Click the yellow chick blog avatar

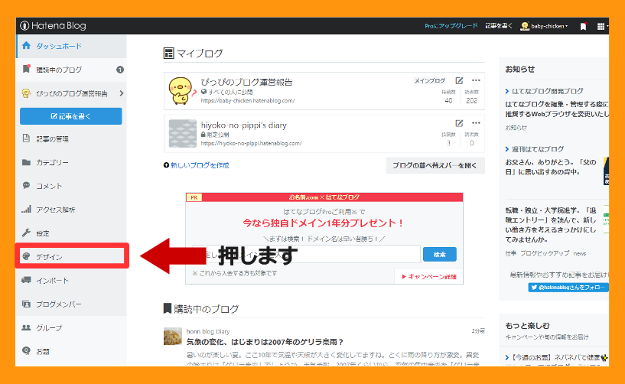pyautogui.click(x=181, y=91)
